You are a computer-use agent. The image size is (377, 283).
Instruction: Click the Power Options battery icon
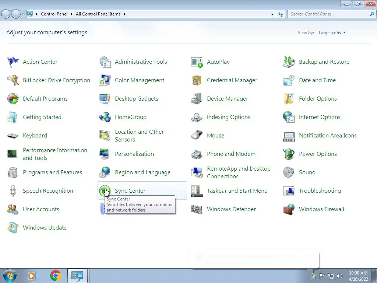click(x=289, y=154)
